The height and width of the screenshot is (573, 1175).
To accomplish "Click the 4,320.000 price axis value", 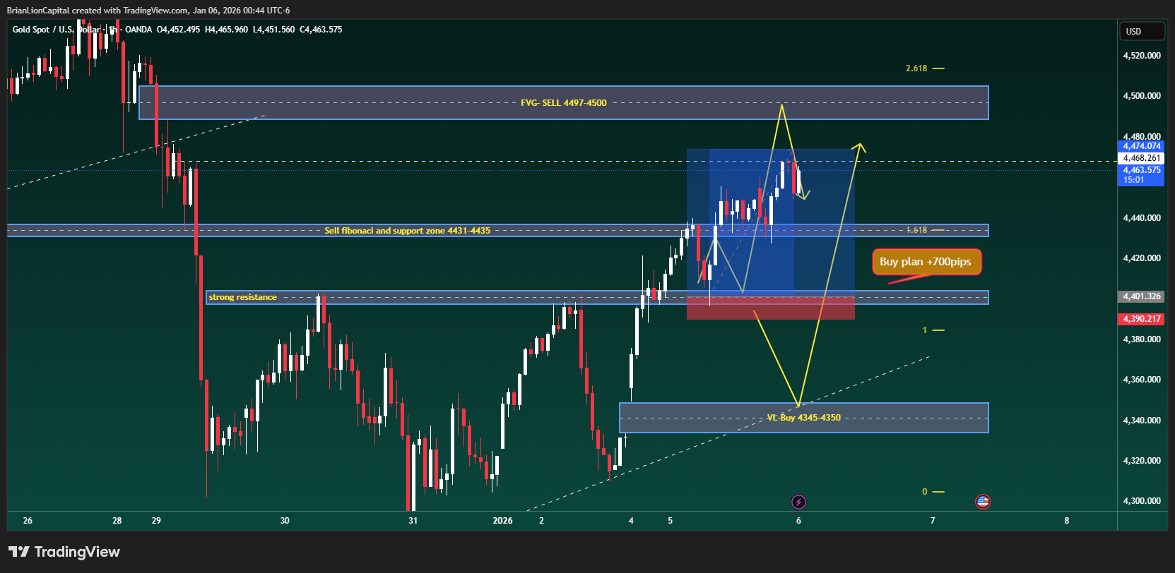I will (1142, 461).
